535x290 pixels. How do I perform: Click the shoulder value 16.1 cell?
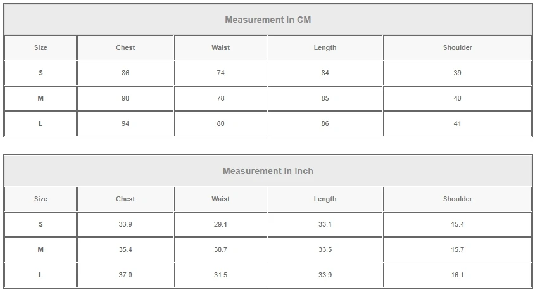pos(457,275)
